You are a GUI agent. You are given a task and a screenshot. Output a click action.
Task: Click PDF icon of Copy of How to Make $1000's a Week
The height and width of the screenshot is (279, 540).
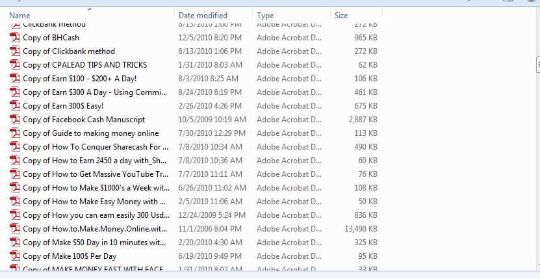pos(15,187)
